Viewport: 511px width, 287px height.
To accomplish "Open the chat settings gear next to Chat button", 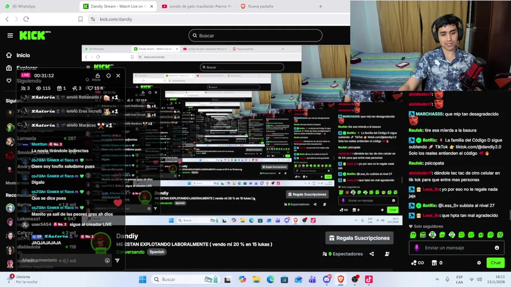I will [479, 263].
